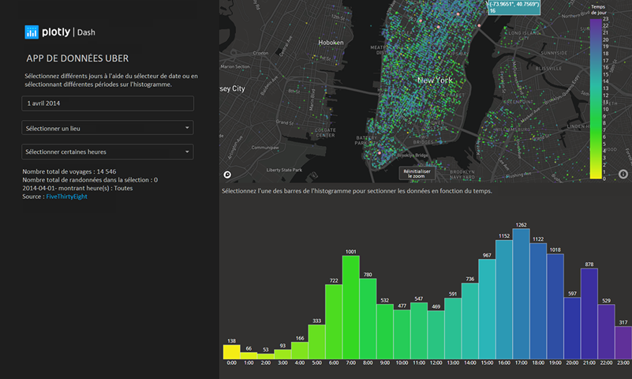This screenshot has height=379, width=632.
Task: Select the 4:00 histogram bar with 166
Action: point(299,350)
